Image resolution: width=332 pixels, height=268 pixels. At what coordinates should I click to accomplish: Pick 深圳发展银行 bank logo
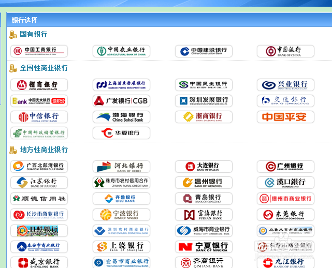point(204,101)
